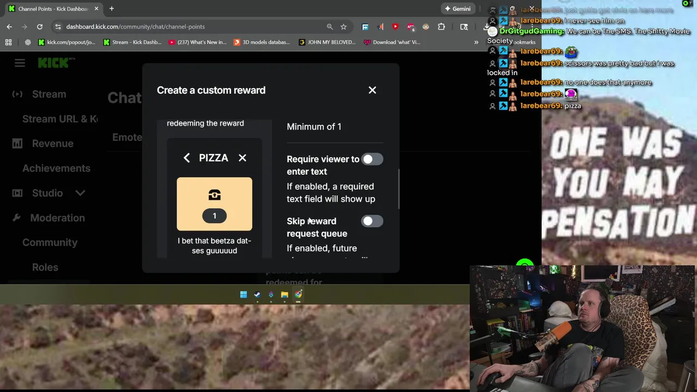Open the hamburger menu beside Kick logo
The width and height of the screenshot is (697, 392).
pos(20,63)
